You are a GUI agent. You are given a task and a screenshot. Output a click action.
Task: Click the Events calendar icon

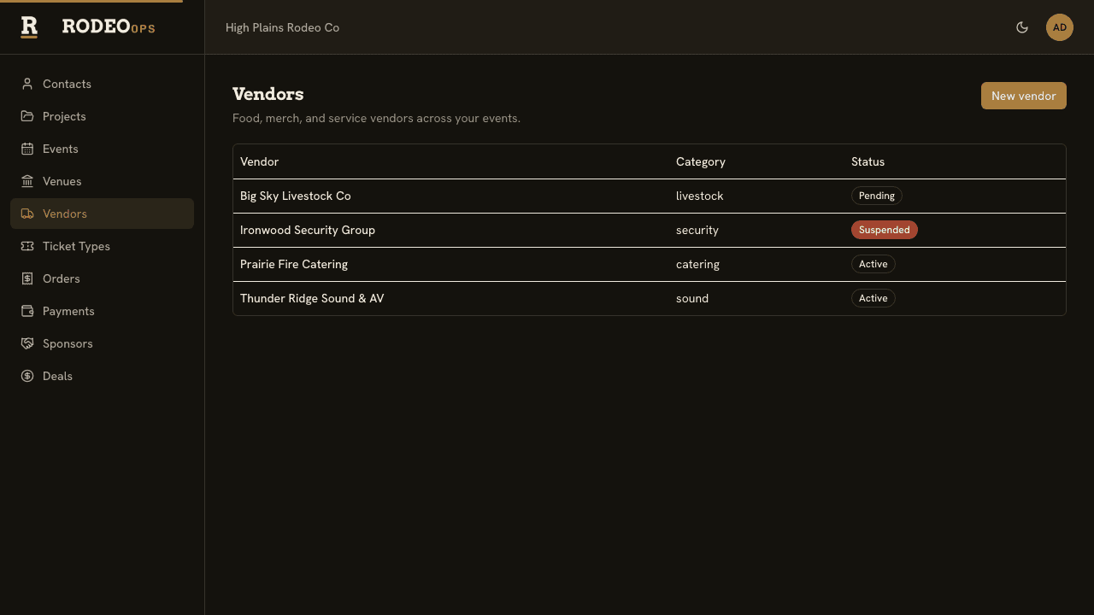[x=27, y=149]
